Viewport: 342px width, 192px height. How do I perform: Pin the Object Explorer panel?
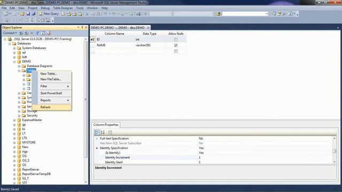[82, 27]
